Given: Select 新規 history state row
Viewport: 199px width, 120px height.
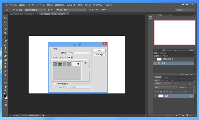Looking at the screenshot, I should pos(174,63).
